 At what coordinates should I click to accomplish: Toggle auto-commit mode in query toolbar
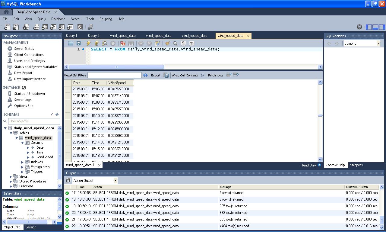pos(157,43)
